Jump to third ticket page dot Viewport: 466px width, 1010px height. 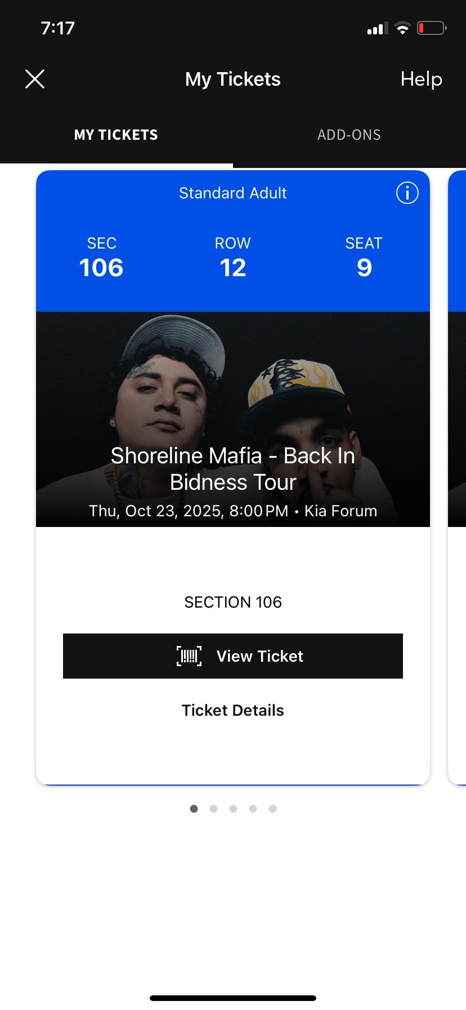pos(234,809)
